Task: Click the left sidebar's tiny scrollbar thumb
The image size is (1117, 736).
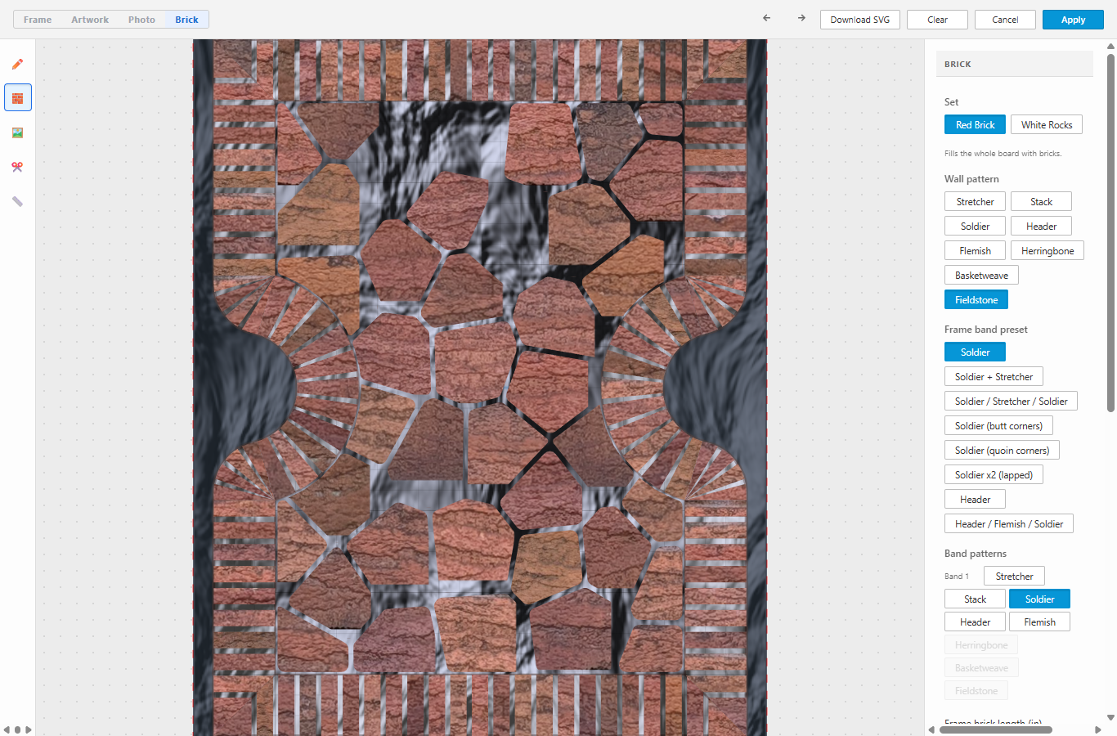Action: pos(17,729)
